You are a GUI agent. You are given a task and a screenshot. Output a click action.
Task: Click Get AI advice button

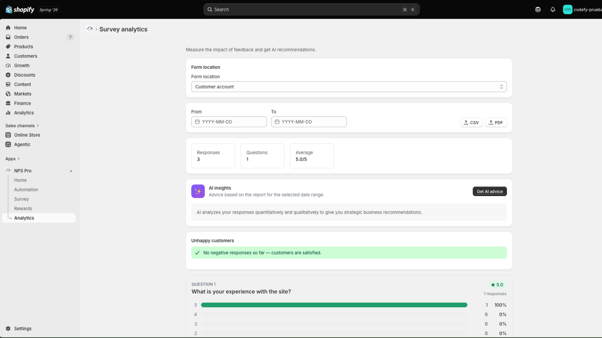click(490, 192)
